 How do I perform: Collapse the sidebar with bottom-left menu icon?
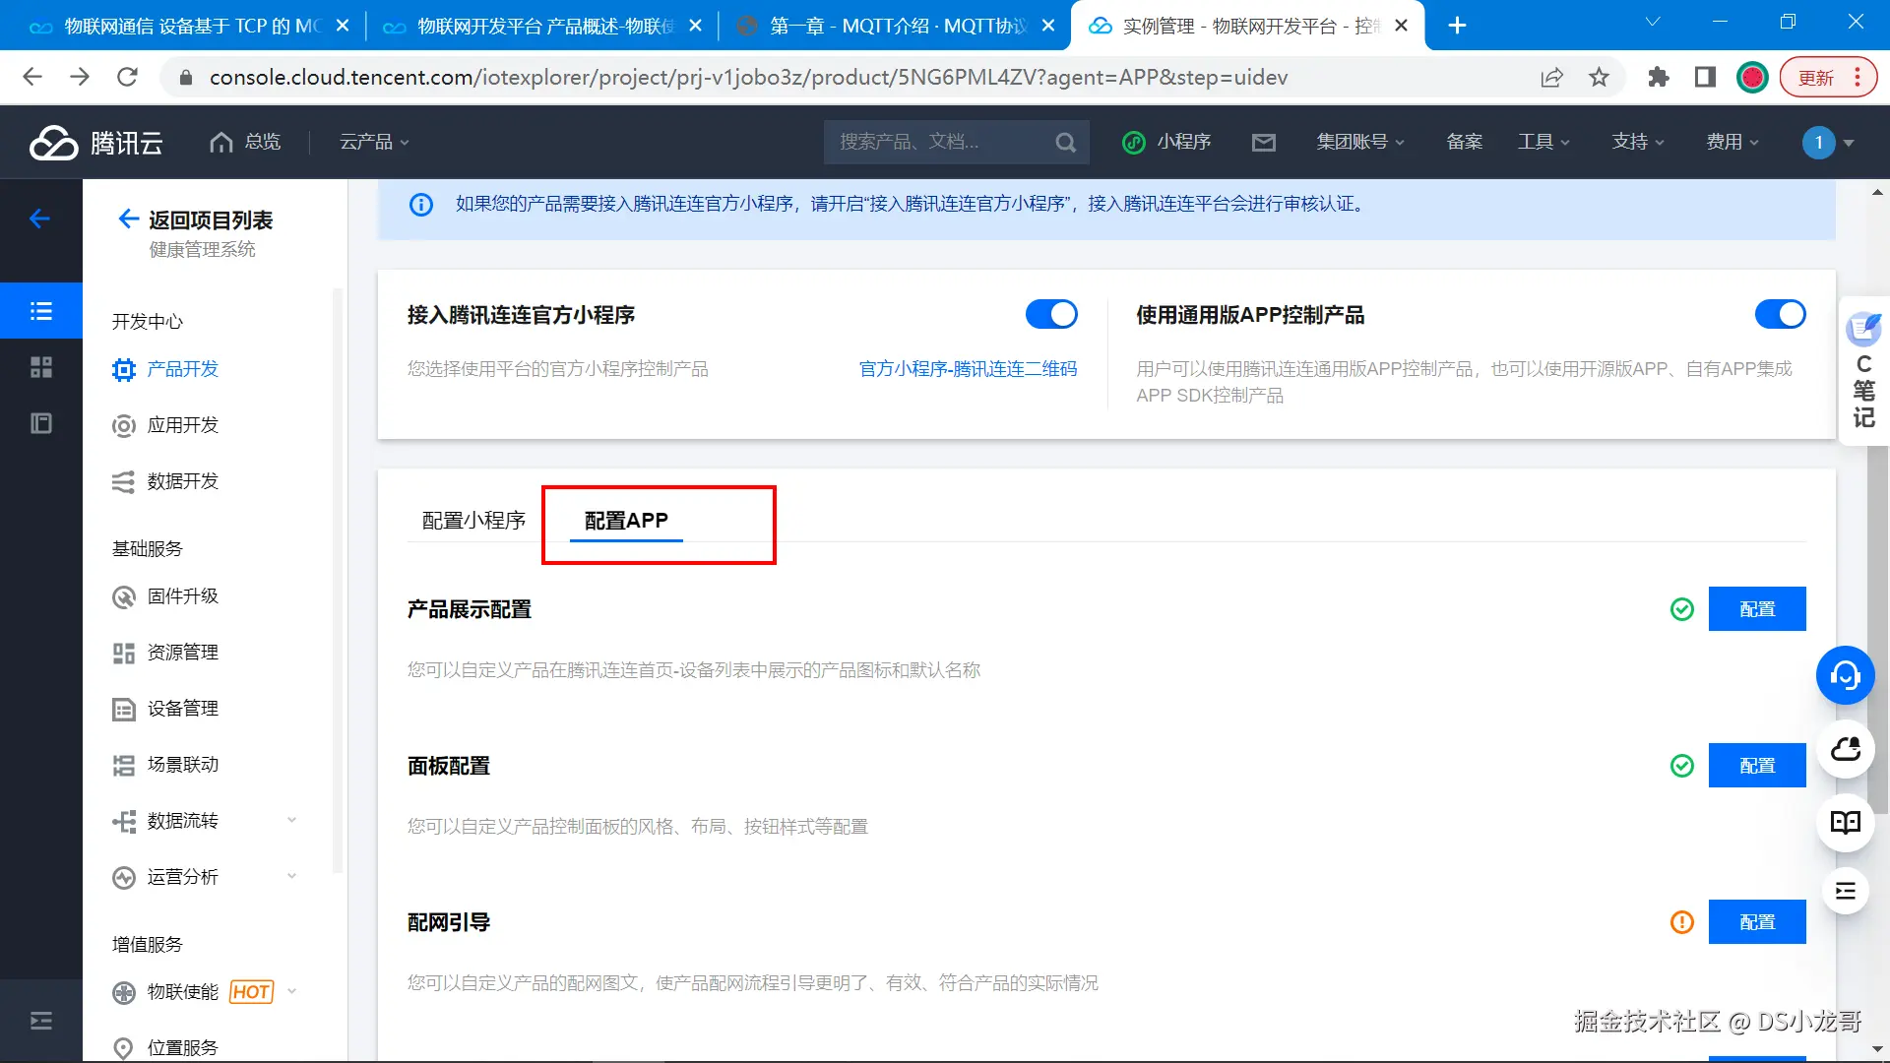(41, 1021)
